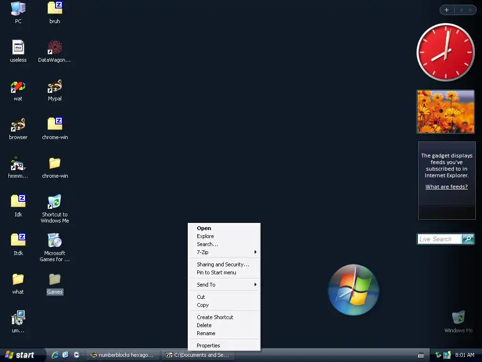Click the sidebar next page arrow
The height and width of the screenshot is (362, 482).
pos(470,10)
